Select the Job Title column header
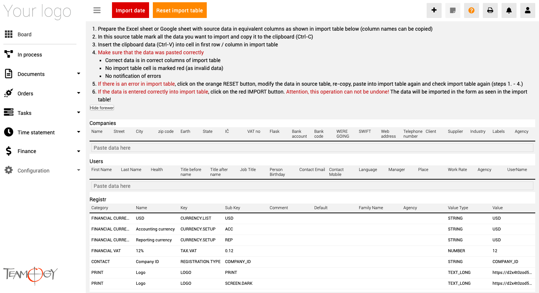Image resolution: width=539 pixels, height=293 pixels. pyautogui.click(x=248, y=170)
